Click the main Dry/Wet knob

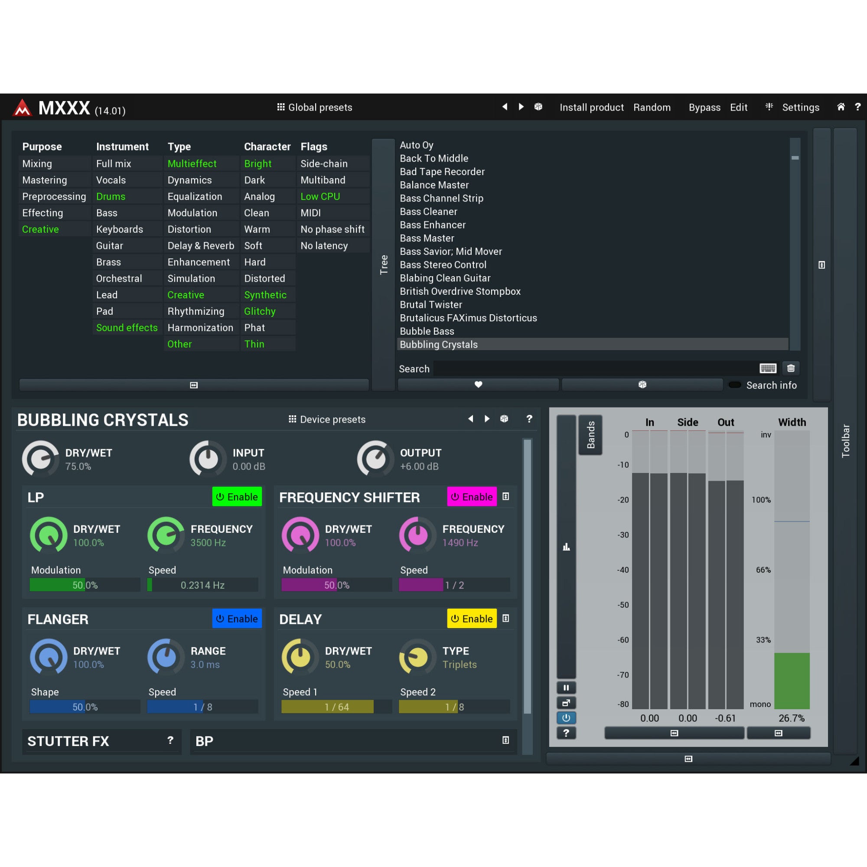[40, 459]
